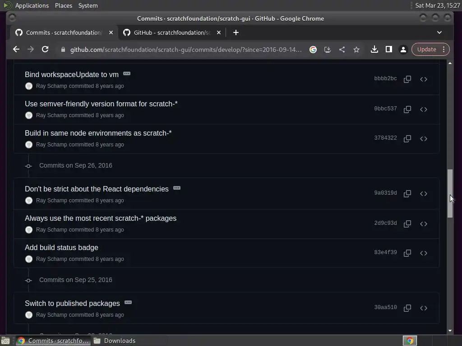The image size is (462, 346).
Task: Browse repository at commit 3784322
Action: pyautogui.click(x=423, y=139)
